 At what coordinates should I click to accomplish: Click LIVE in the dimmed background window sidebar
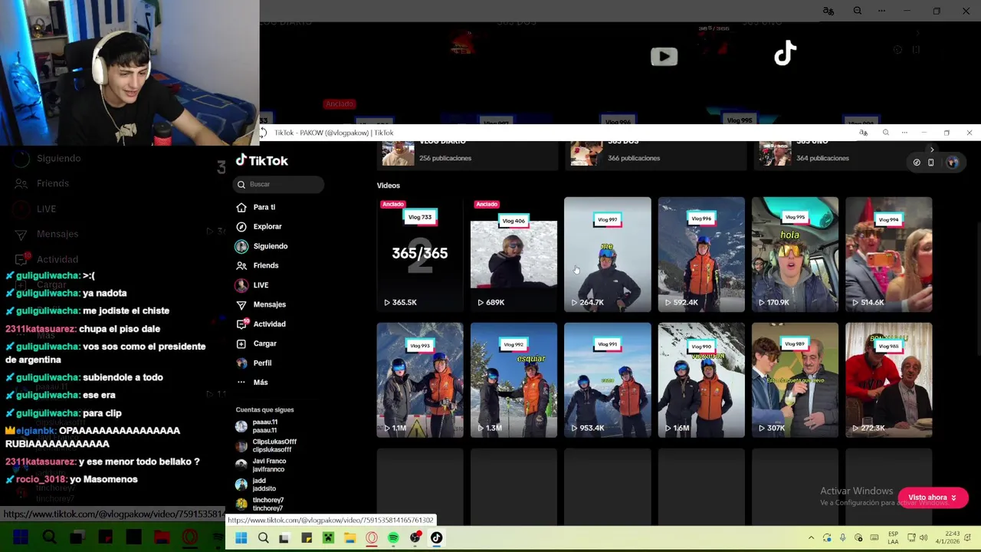(x=35, y=209)
